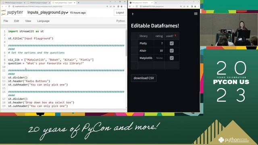The height and width of the screenshot is (145, 258).
Task: Uncheck the used? checkbox for Plotly
Action: (x=172, y=43)
